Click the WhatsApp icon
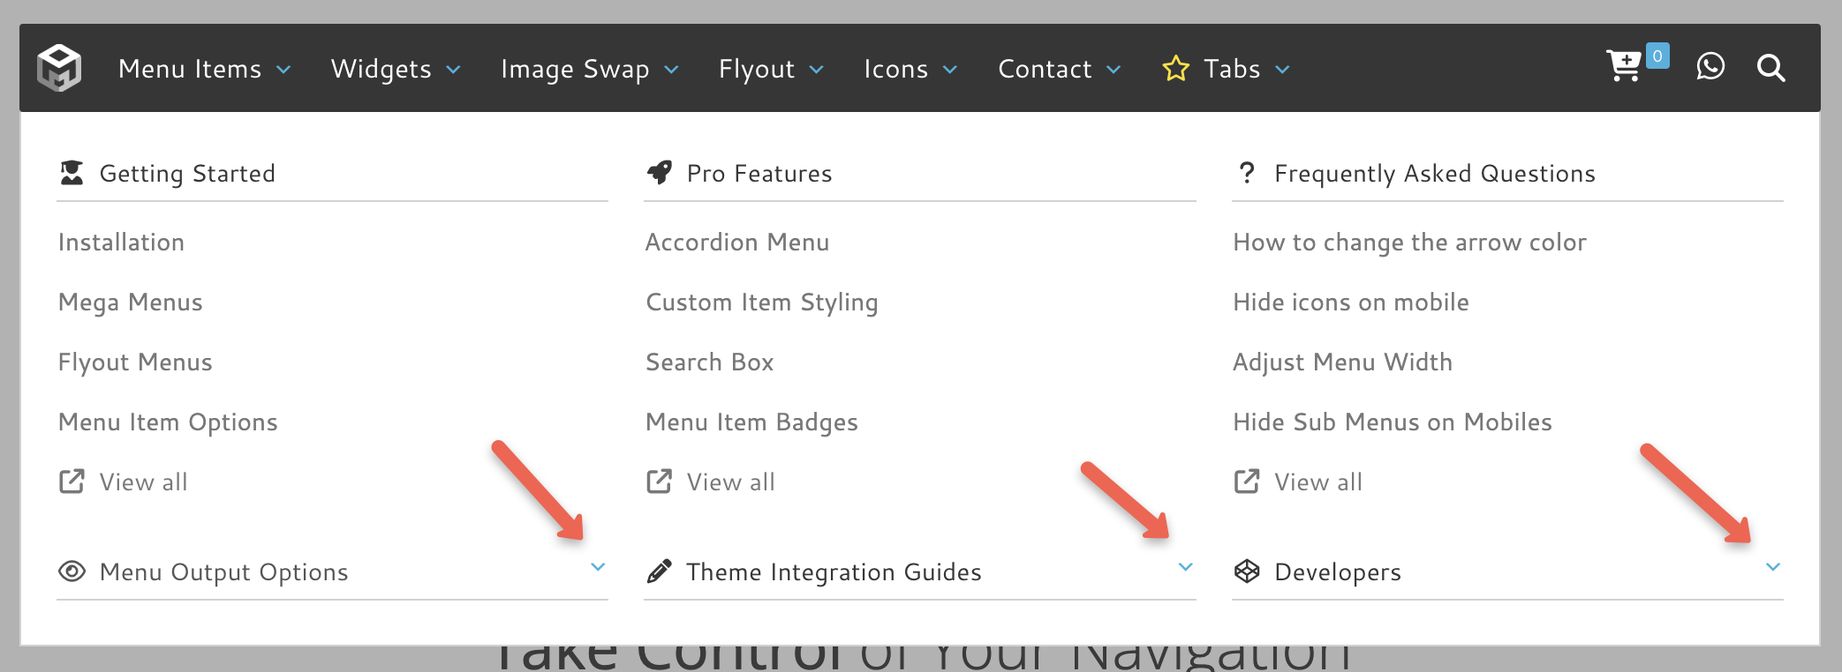 coord(1710,67)
